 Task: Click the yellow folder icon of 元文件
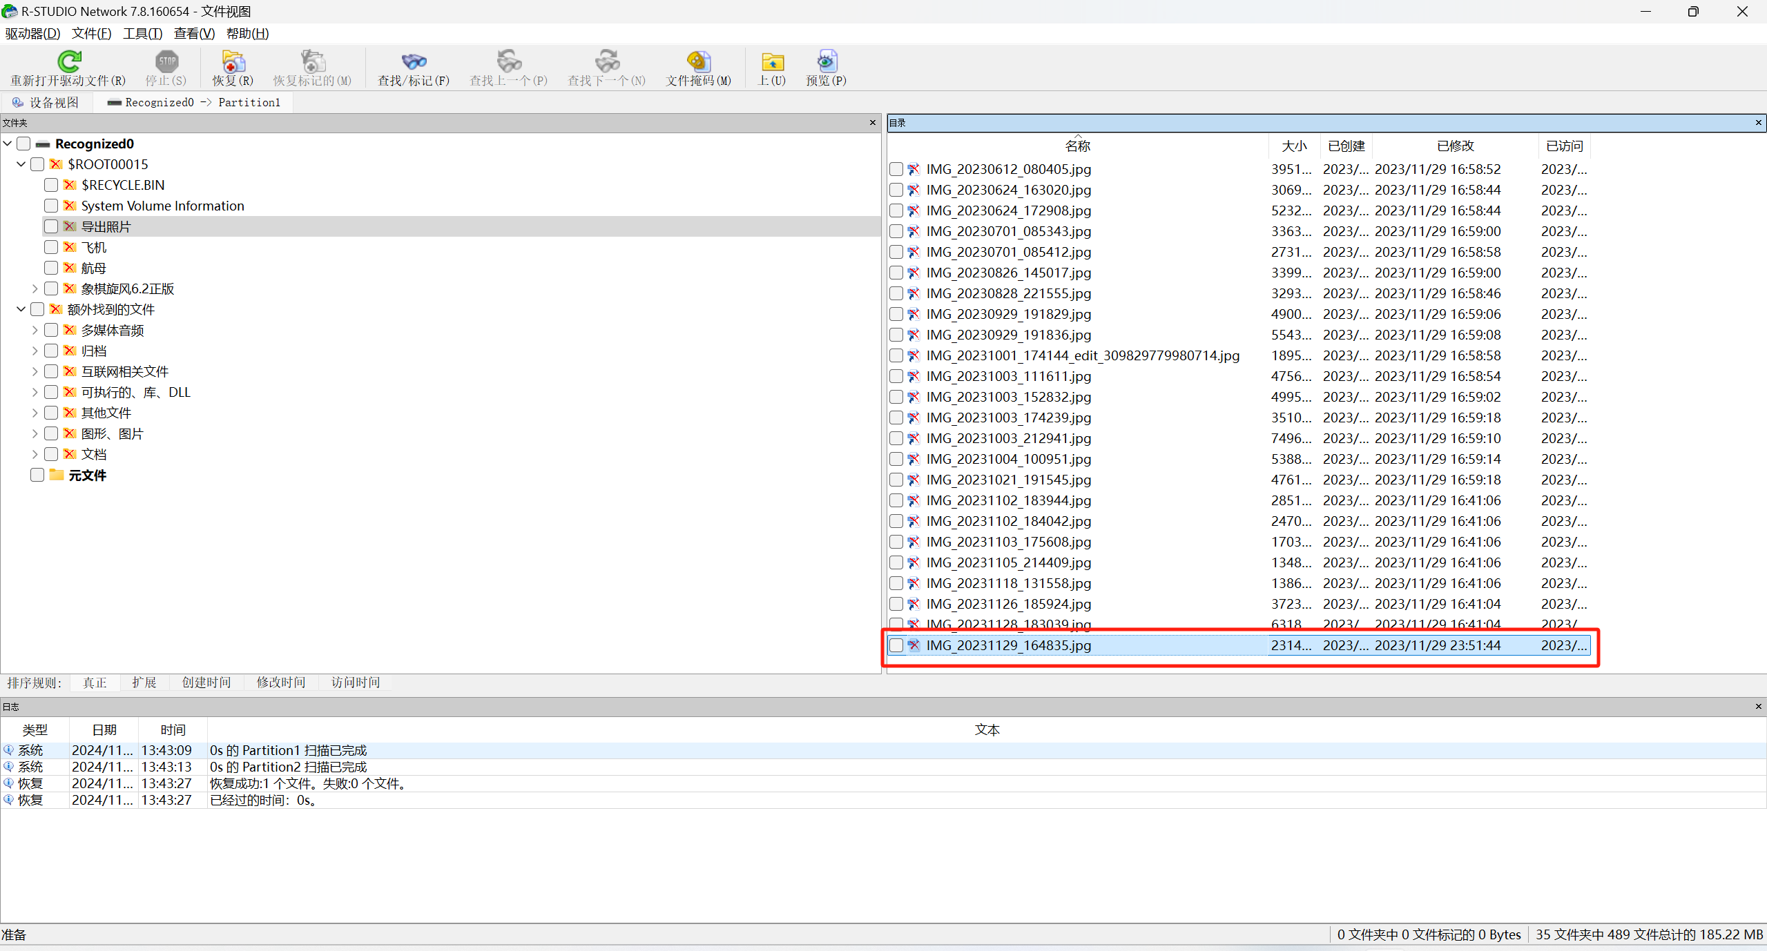(x=57, y=475)
